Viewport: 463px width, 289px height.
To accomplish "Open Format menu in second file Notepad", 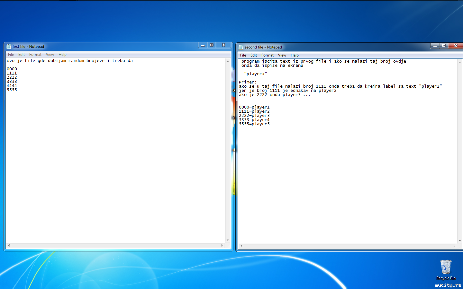I will click(268, 55).
